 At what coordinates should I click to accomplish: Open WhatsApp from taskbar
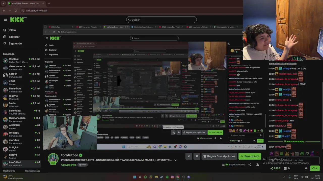(145, 177)
